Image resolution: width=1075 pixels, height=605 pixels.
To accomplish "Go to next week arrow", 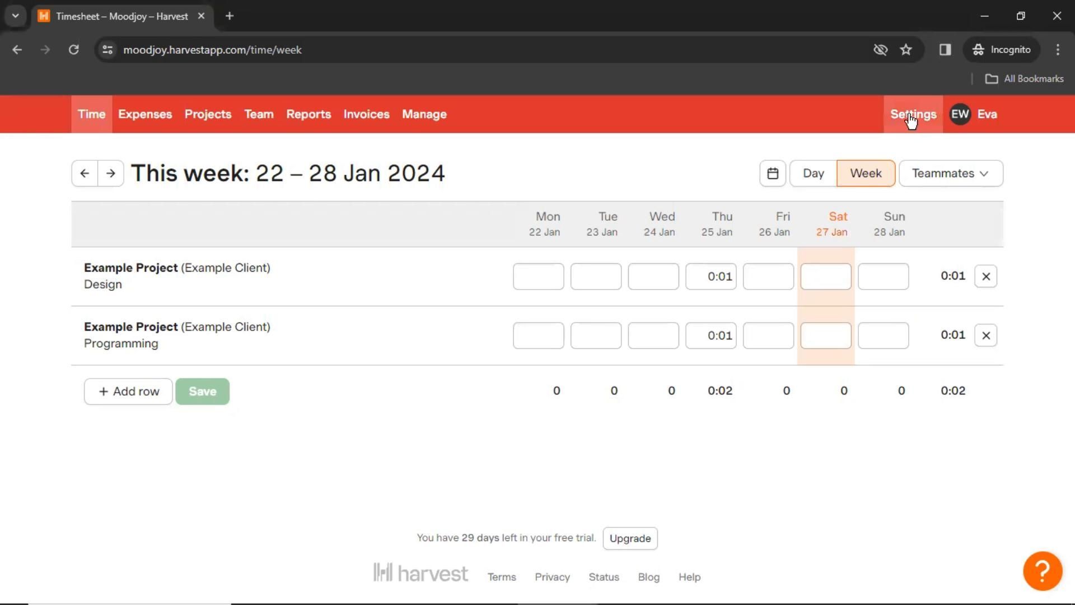I will [x=111, y=174].
